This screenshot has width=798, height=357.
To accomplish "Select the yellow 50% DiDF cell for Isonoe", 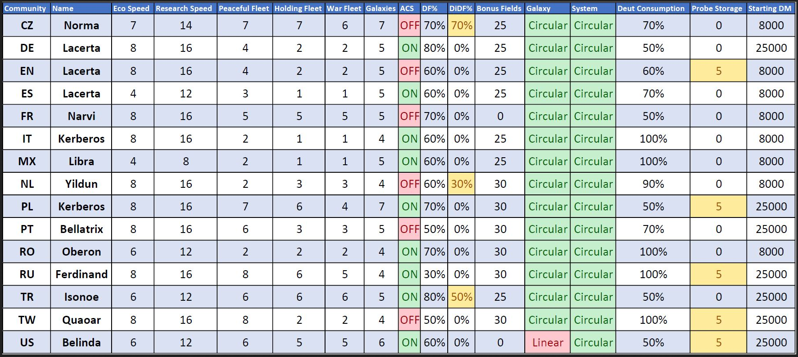I will click(x=461, y=297).
